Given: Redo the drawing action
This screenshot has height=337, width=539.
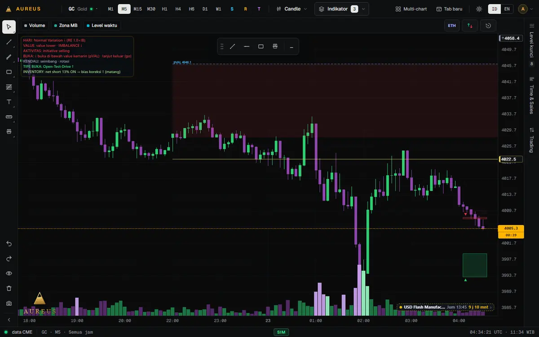Looking at the screenshot, I should [9, 258].
